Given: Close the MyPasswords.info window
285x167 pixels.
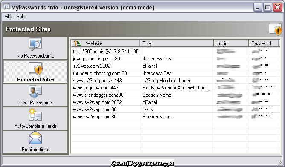Looking at the screenshot, I should coord(278,7).
